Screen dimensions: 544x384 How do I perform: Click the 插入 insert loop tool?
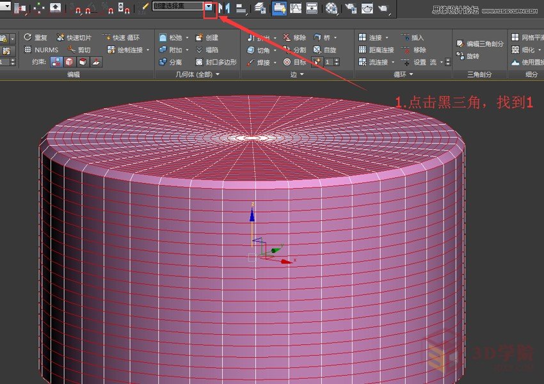coord(412,38)
